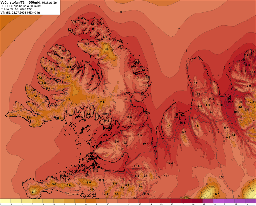Click the 2.7 temperature value
256x206 pixels.
point(34,192)
